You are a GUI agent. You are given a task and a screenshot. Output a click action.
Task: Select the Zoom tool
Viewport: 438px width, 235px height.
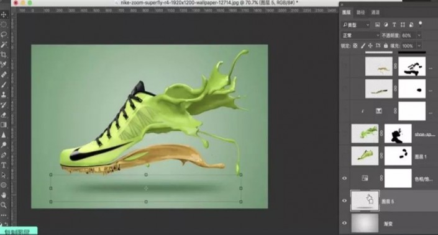[x=4, y=205]
